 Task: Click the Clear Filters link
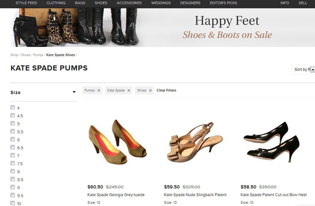[x=166, y=90]
